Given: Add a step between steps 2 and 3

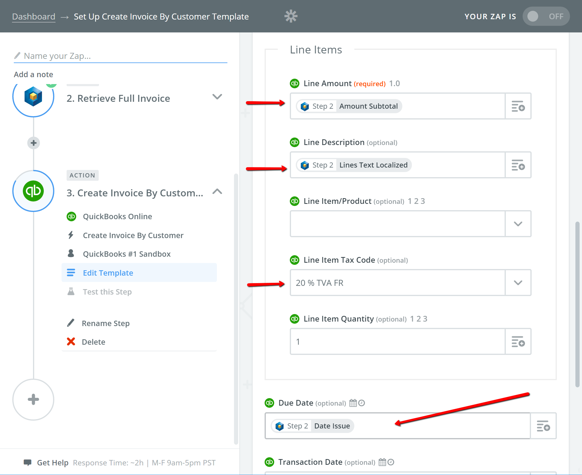Looking at the screenshot, I should 34,143.
